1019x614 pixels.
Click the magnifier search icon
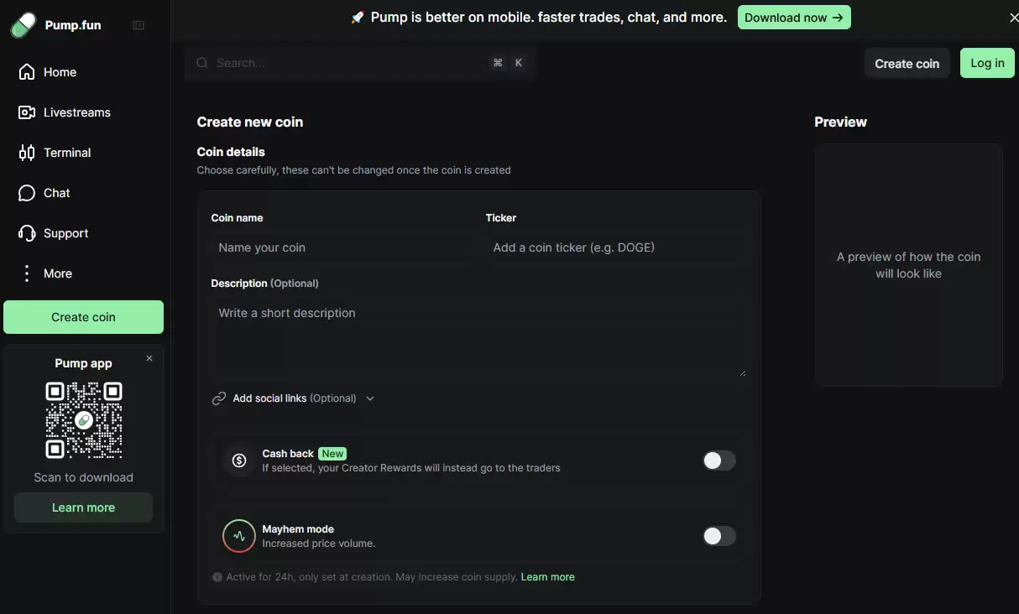click(202, 63)
